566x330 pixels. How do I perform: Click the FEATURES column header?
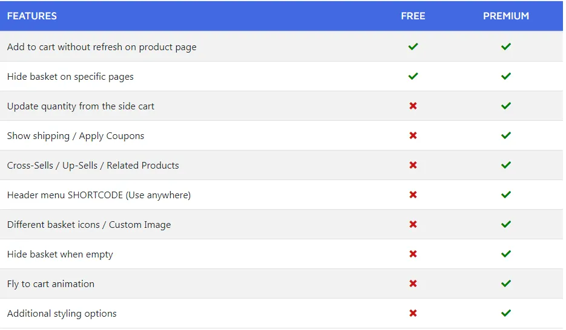(32, 16)
